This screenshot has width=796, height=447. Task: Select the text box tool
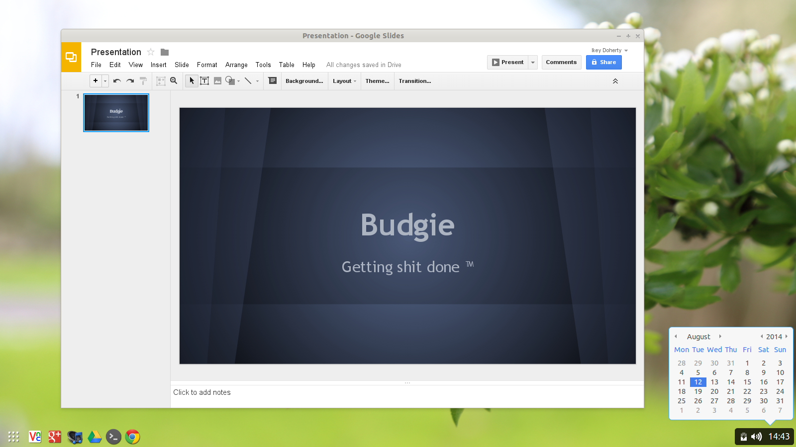point(204,81)
